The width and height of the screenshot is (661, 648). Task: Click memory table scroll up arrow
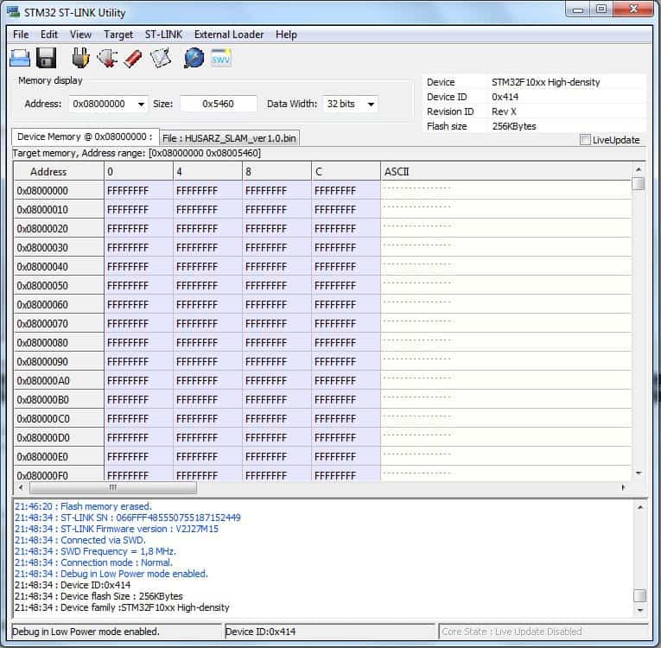click(639, 169)
